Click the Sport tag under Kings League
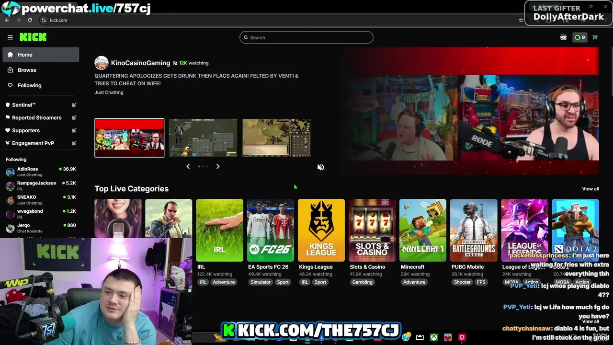Viewport: 613px width, 345px height. [x=320, y=282]
